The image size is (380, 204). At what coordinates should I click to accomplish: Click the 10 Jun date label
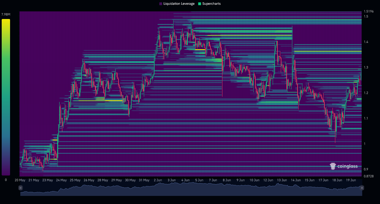click(x=254, y=180)
